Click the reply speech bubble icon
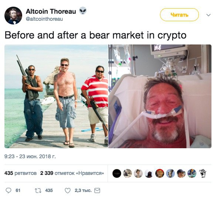Image resolution: width=217 pixels, height=199 pixels. tap(9, 190)
